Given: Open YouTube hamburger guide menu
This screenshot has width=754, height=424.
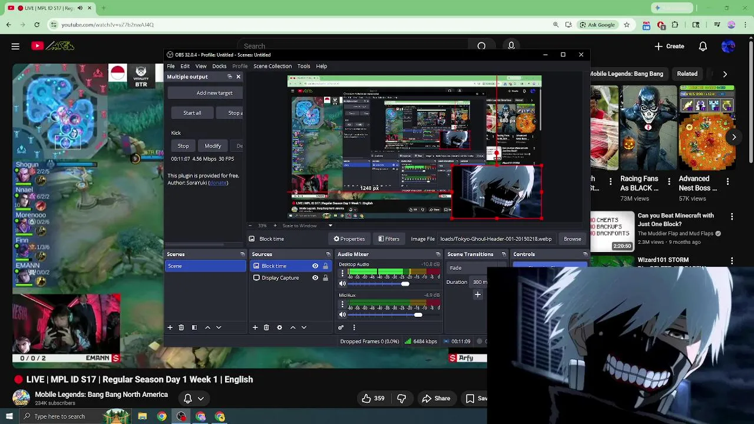Looking at the screenshot, I should pyautogui.click(x=15, y=46).
